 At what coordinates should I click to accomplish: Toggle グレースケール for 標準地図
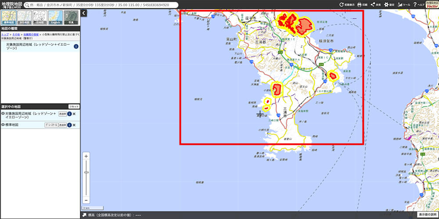(x=51, y=125)
